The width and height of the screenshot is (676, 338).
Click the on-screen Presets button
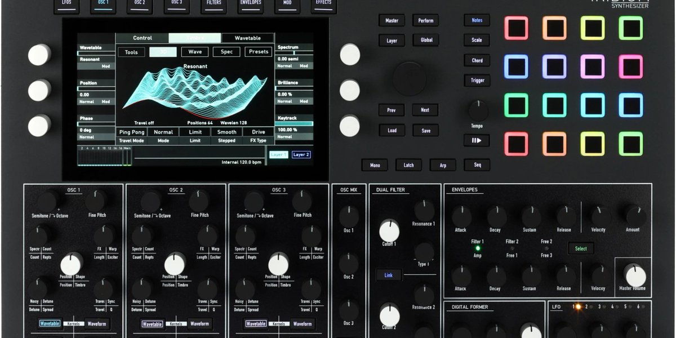tap(258, 52)
